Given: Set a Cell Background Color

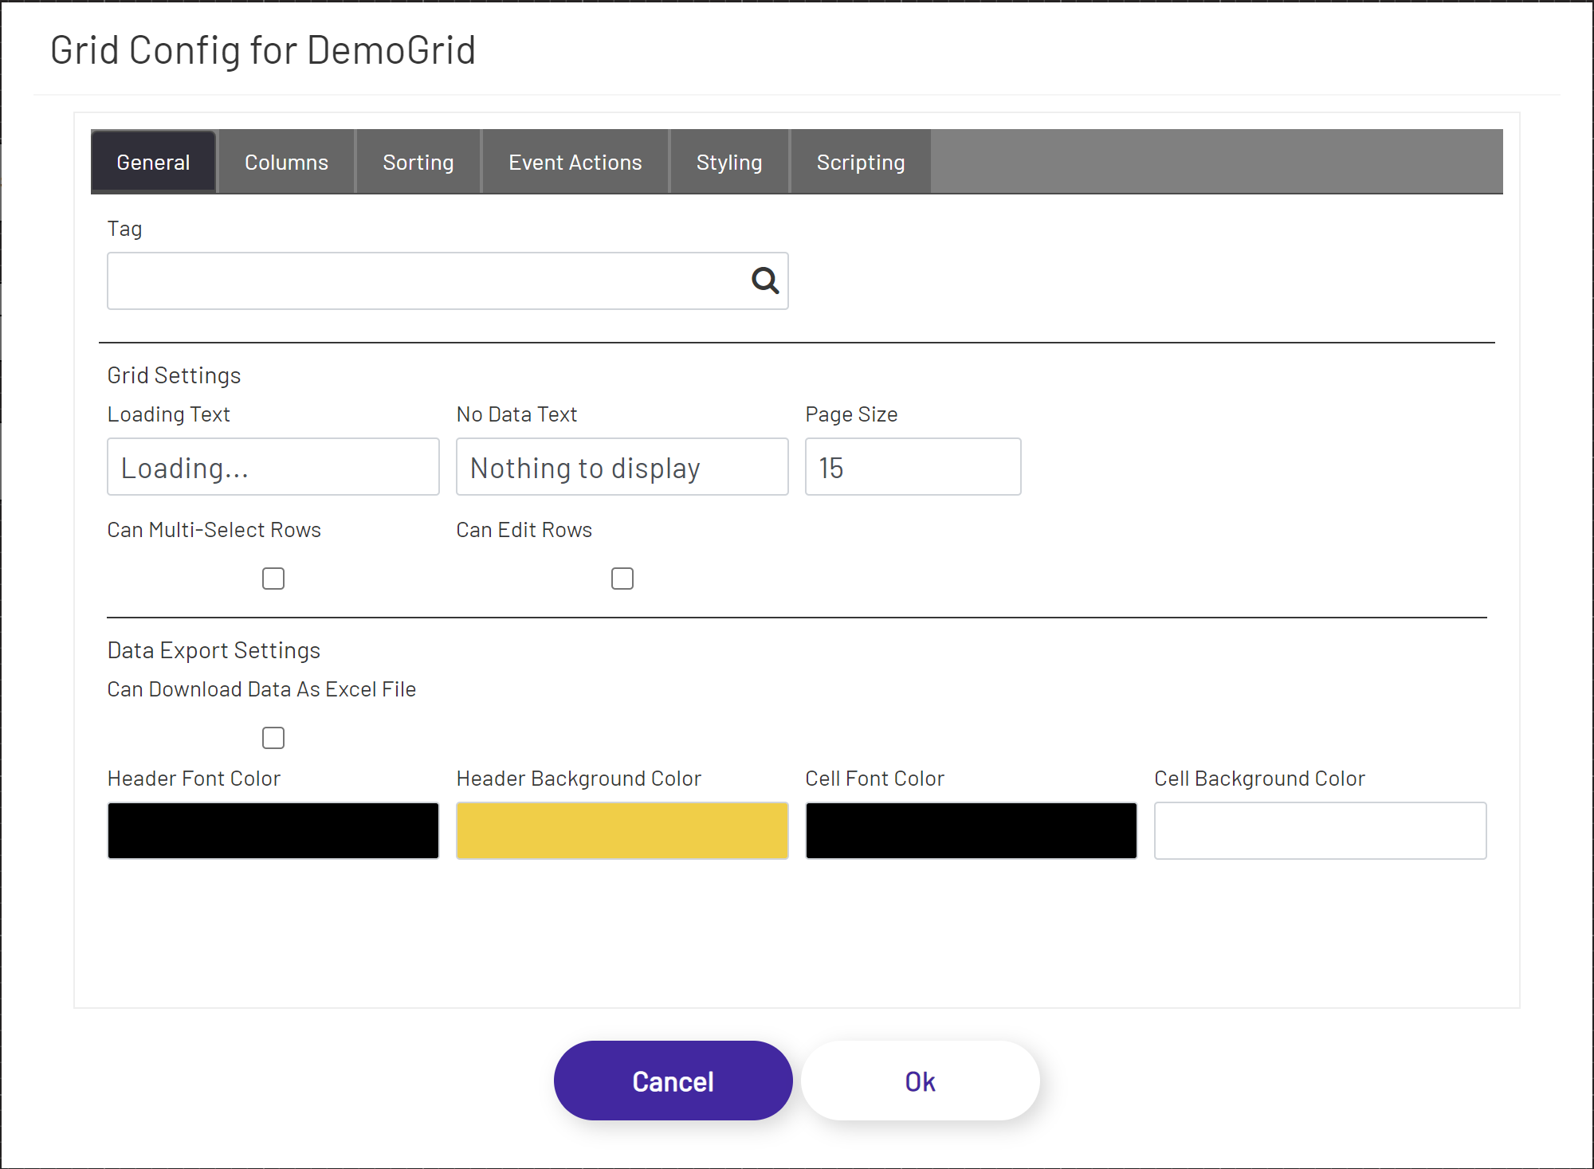Looking at the screenshot, I should coord(1320,830).
